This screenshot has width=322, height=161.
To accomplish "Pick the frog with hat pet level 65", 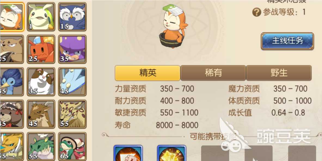I will pos(72,146).
